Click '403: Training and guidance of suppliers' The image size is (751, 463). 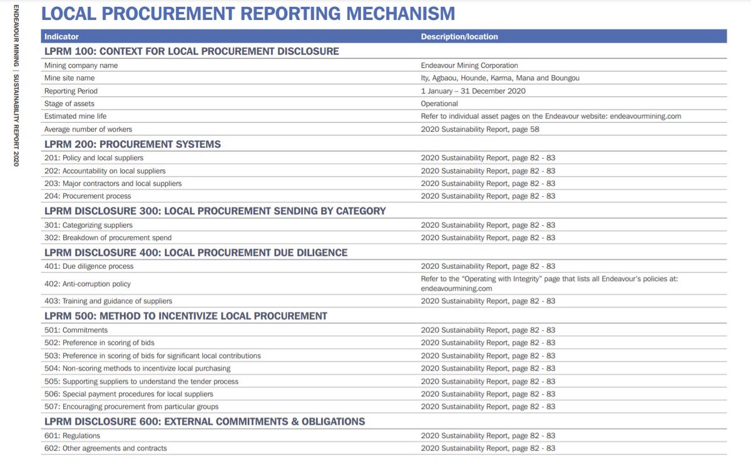point(108,301)
